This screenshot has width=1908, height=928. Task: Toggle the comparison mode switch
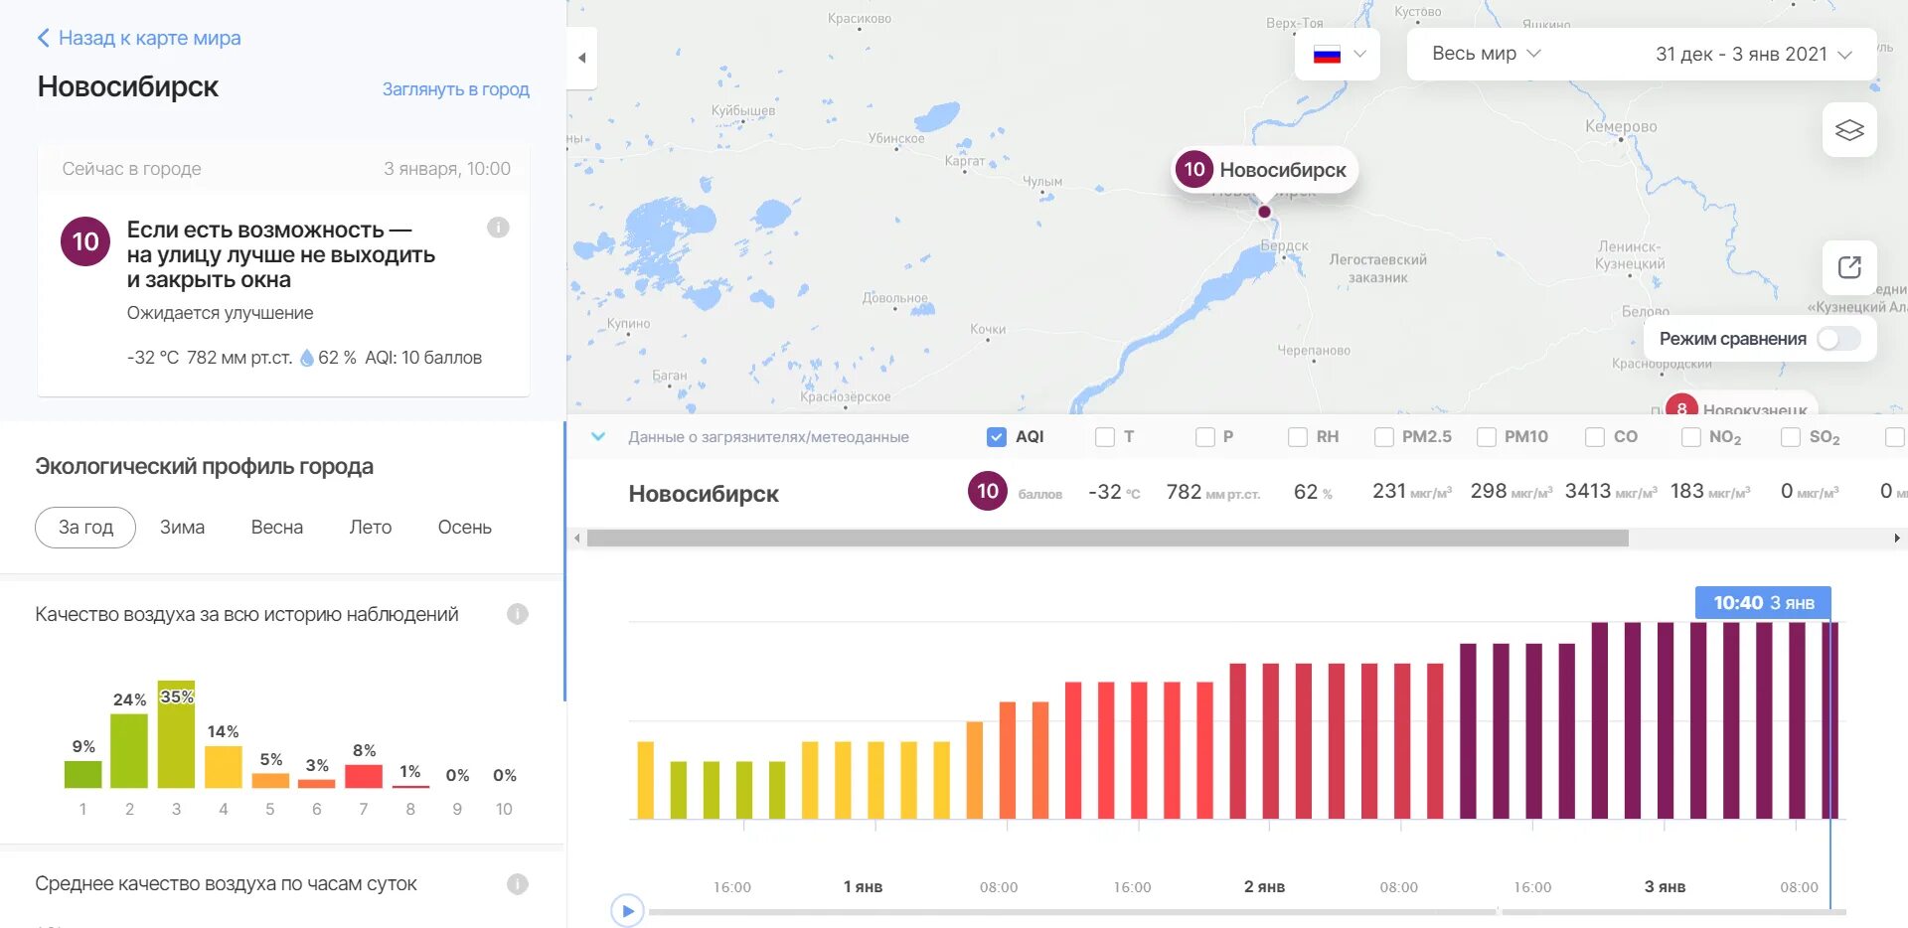(1838, 339)
